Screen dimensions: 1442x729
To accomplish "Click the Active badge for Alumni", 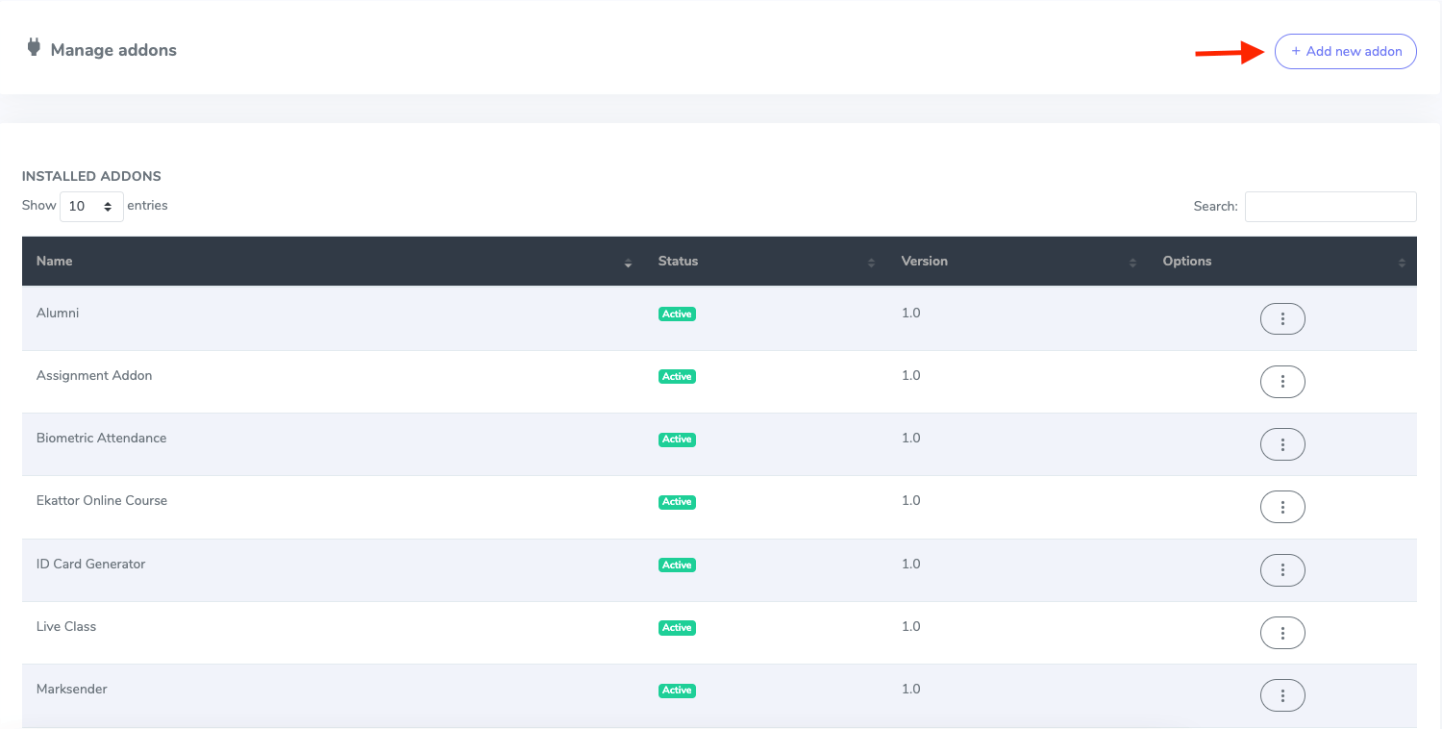I will pyautogui.click(x=677, y=314).
